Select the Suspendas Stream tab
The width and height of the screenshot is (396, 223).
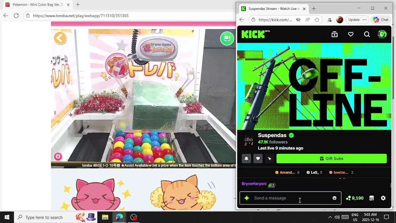coord(274,9)
